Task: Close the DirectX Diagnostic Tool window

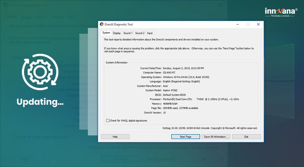Action: [x=258, y=24]
